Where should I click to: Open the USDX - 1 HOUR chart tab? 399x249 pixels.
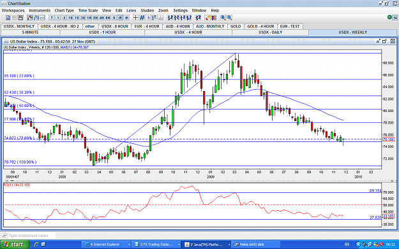[102, 32]
